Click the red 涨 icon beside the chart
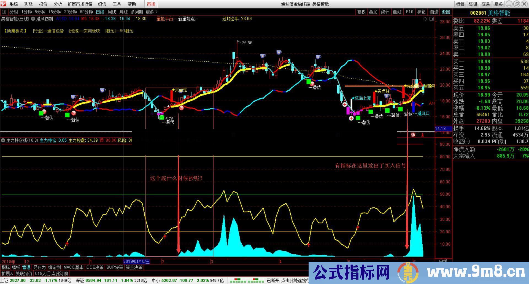529x284 pixels. point(413,135)
